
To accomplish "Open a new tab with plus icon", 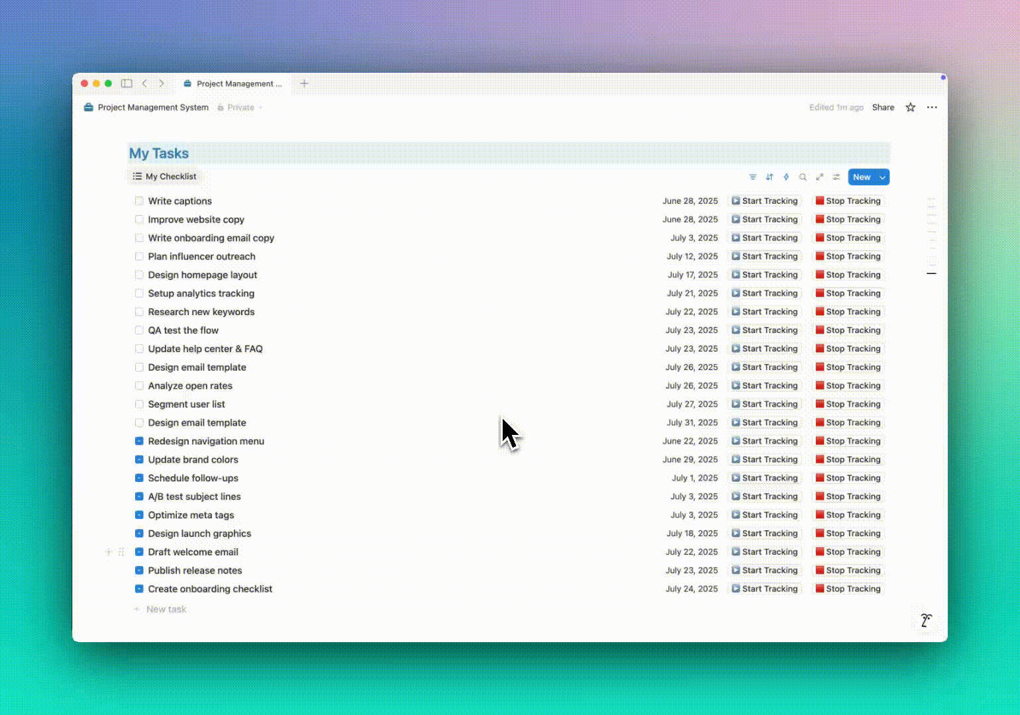I will coord(304,83).
